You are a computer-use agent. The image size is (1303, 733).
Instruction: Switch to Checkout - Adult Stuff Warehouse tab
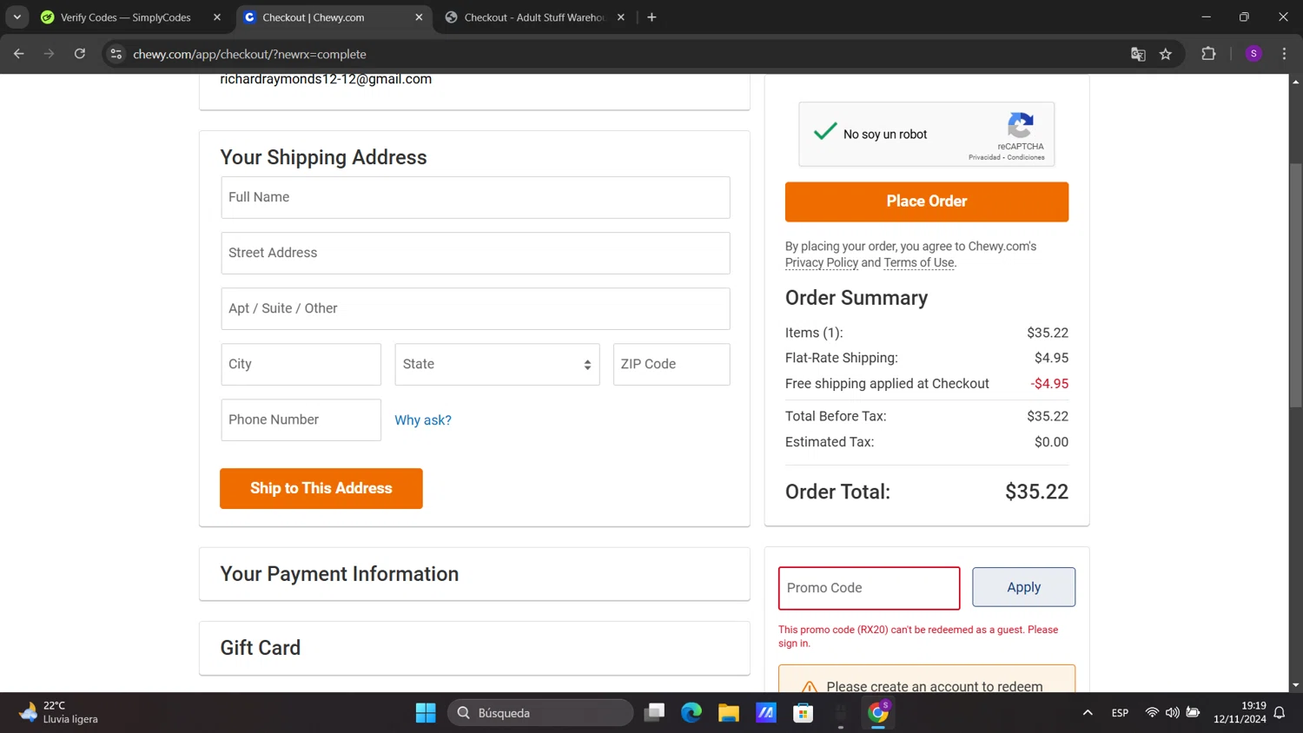pos(534,17)
